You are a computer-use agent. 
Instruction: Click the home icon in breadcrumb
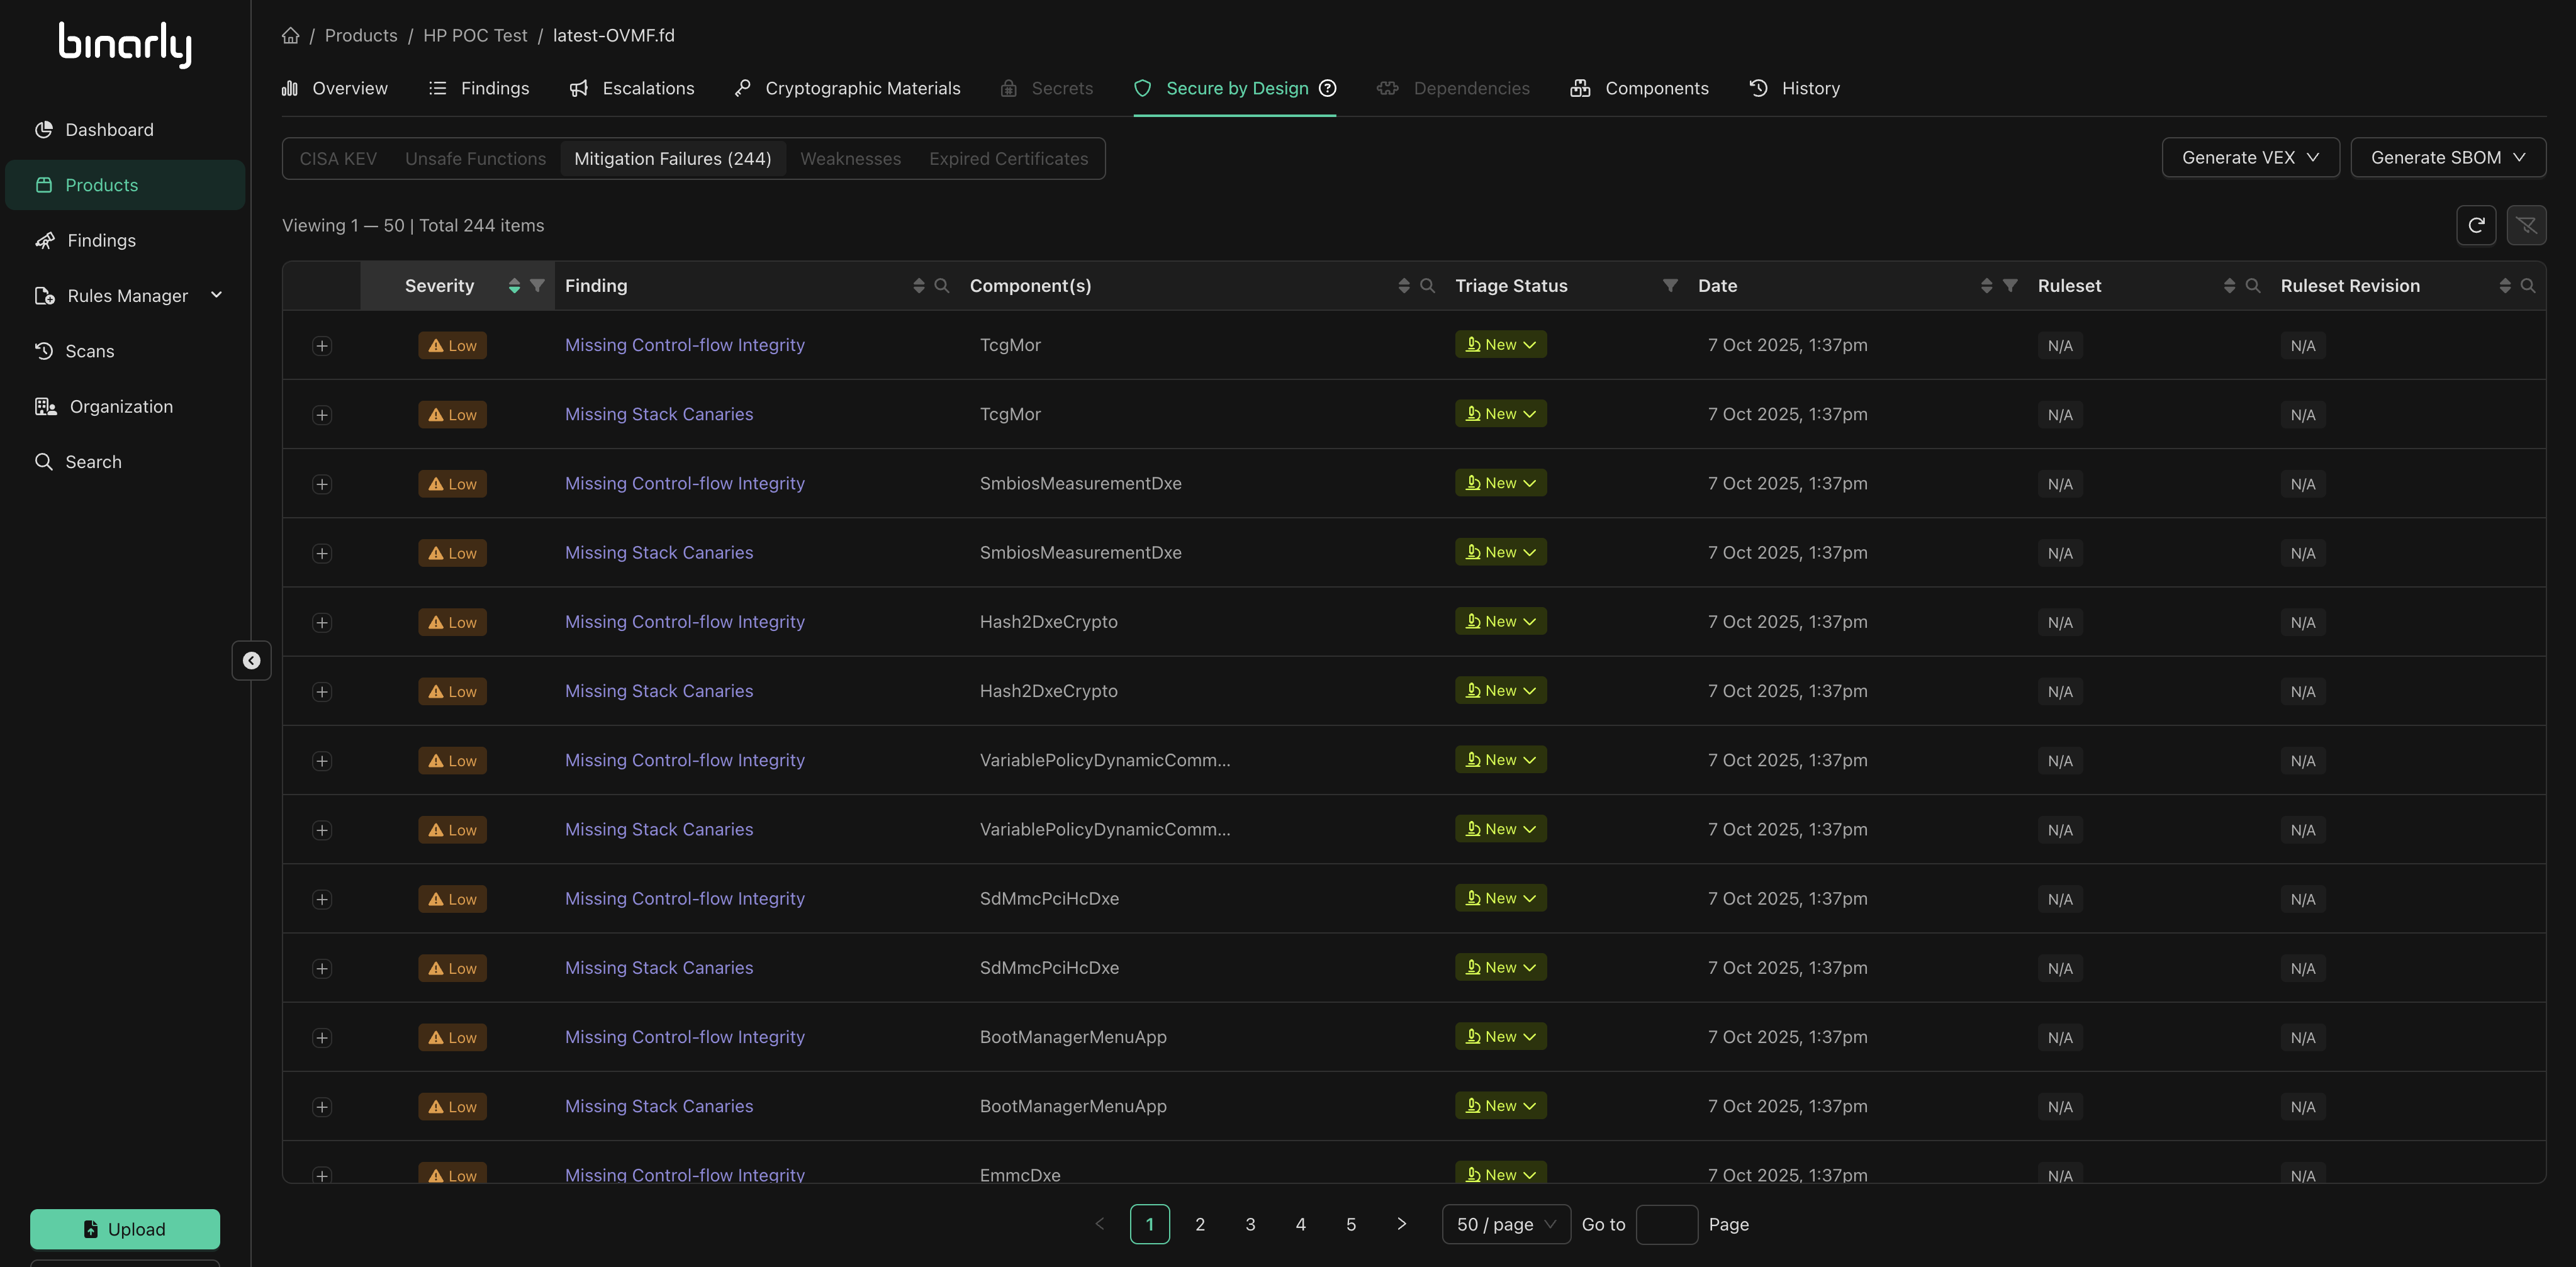pyautogui.click(x=290, y=36)
